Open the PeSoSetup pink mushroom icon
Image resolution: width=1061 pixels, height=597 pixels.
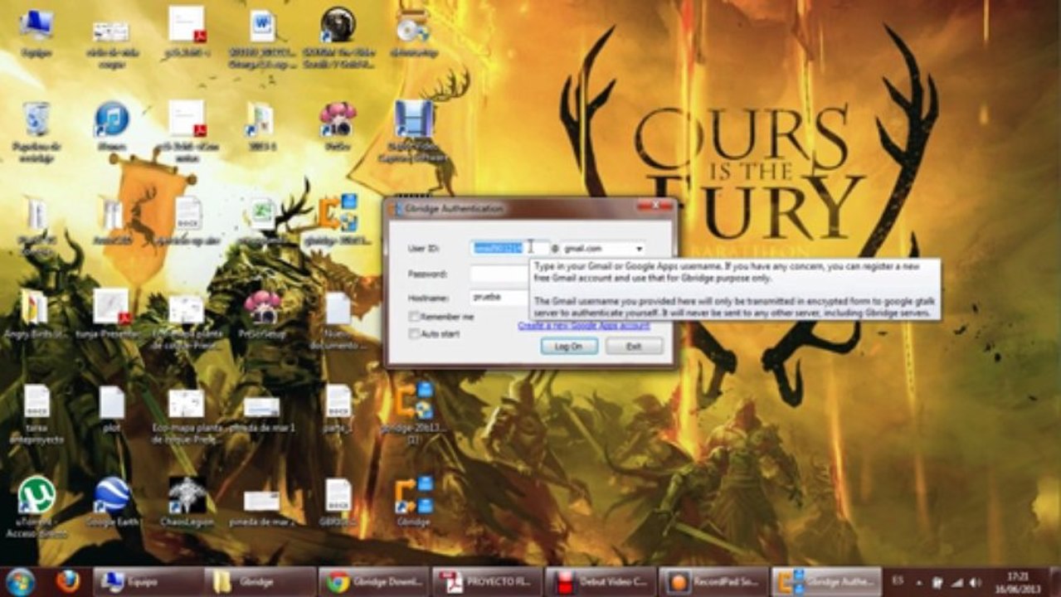[x=262, y=315]
